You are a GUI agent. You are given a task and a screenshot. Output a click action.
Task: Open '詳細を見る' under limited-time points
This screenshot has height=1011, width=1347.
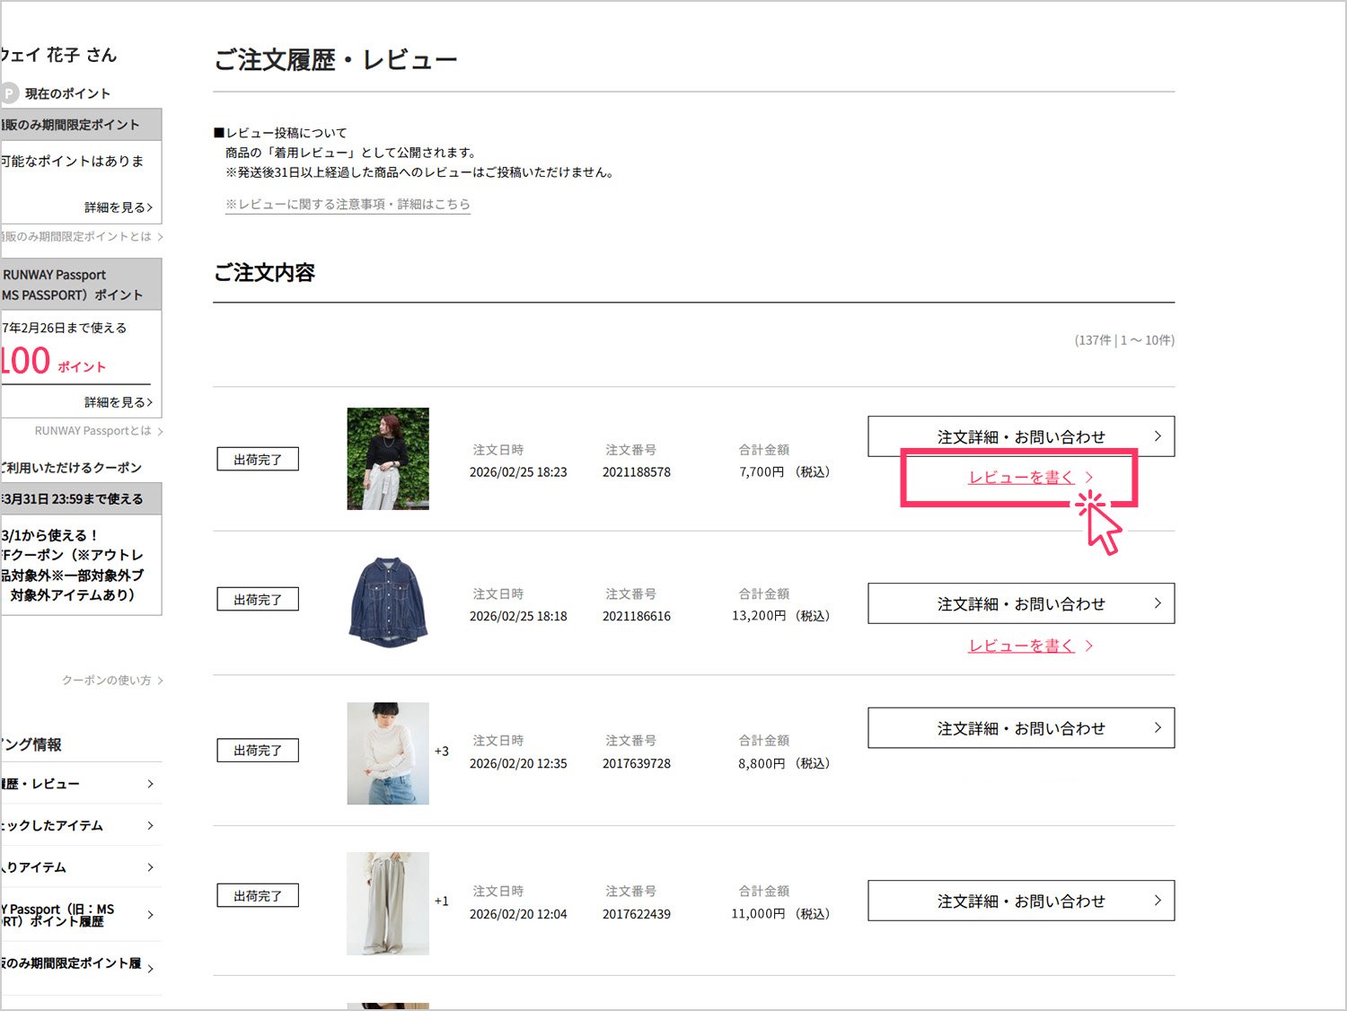coord(118,207)
